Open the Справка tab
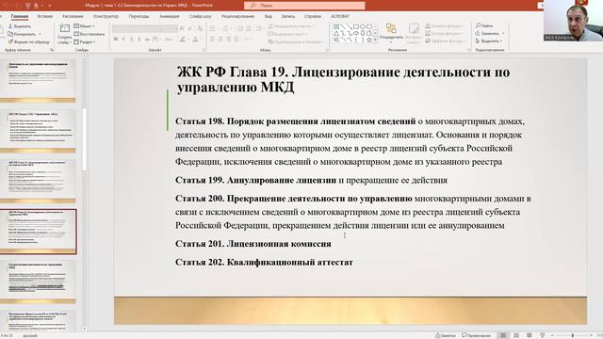The height and width of the screenshot is (339, 603). 313,17
